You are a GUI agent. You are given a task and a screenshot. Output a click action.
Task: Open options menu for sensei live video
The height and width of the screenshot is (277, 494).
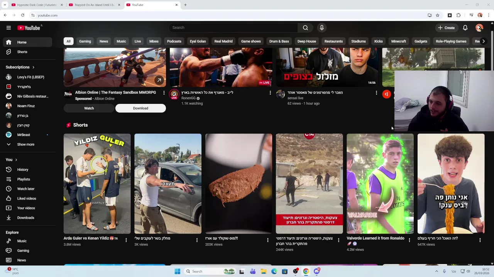(376, 93)
